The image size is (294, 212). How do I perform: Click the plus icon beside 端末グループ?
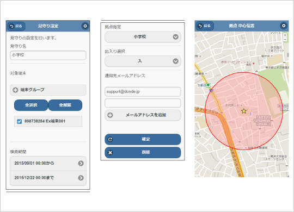[15, 90]
